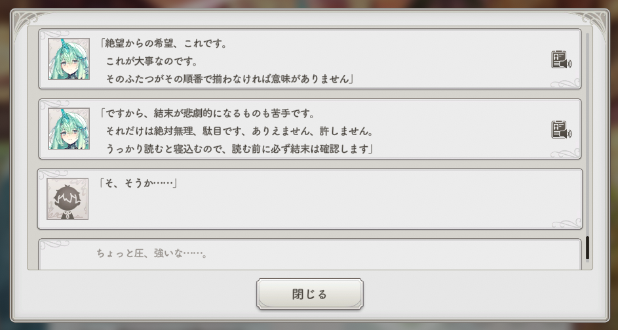Screen dimensions: 618x330
Task: Click the line うっかり読むと寝込むので
Action: coord(240,149)
